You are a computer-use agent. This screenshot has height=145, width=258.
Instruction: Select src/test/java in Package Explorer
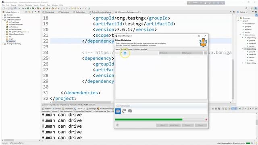(13, 27)
